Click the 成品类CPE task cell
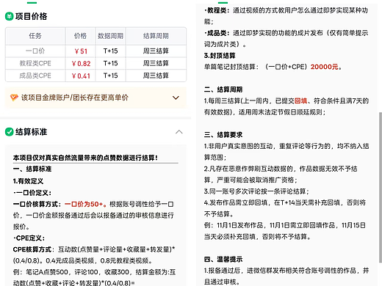Image resolution: width=382 pixels, height=286 pixels. (x=35, y=76)
